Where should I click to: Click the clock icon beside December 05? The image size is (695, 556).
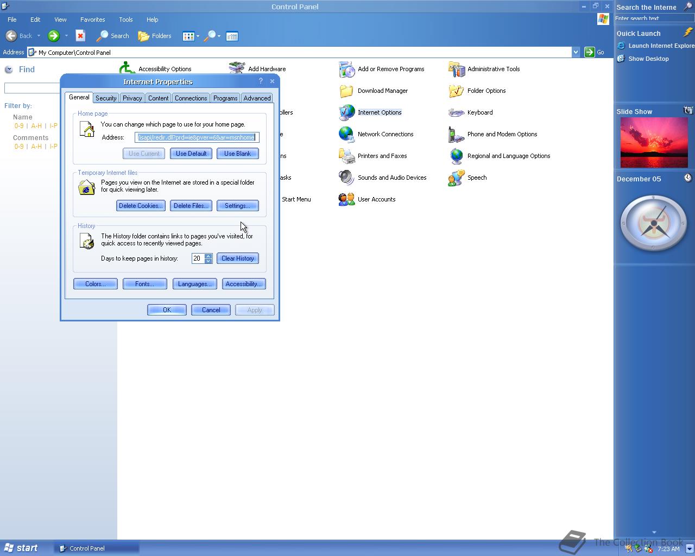688,178
